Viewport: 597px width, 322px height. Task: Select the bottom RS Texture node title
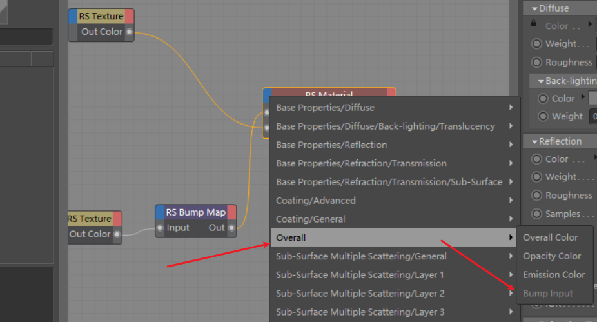[x=90, y=219]
